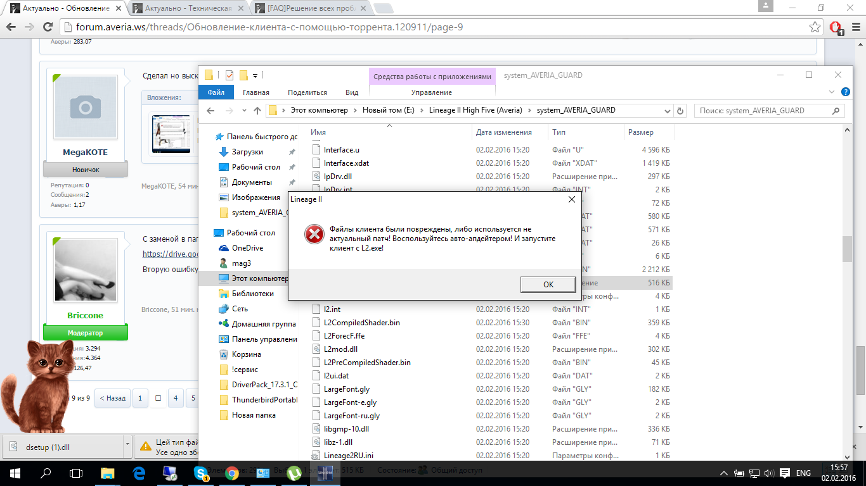The height and width of the screenshot is (486, 866).
Task: Select Загрузки in the navigation pane
Action: (247, 152)
